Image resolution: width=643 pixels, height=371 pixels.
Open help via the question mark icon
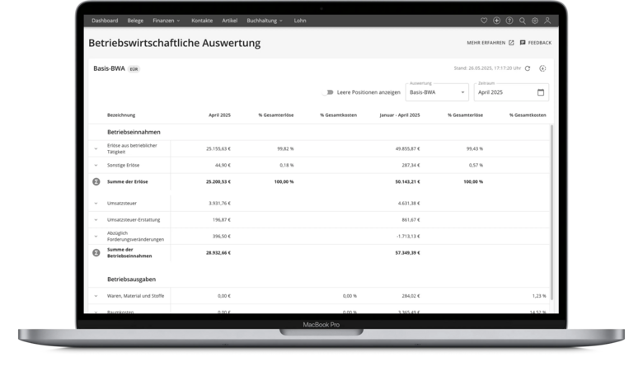tap(509, 20)
